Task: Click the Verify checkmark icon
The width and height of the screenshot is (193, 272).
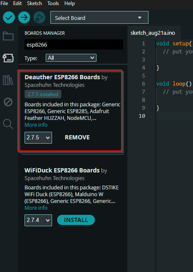Action: coord(9,17)
